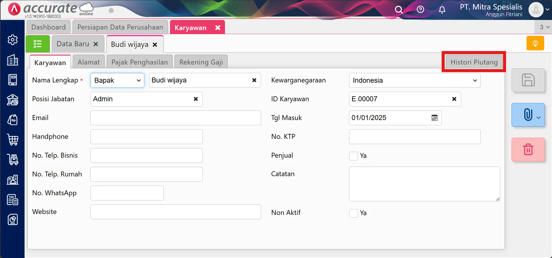This screenshot has height=258, width=552.
Task: Open the settings gear in sidebar
Action: [x=13, y=40]
